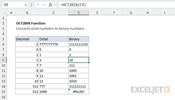175x100 pixels.
Task: Select row 1 header
Action: (x=3, y=18)
